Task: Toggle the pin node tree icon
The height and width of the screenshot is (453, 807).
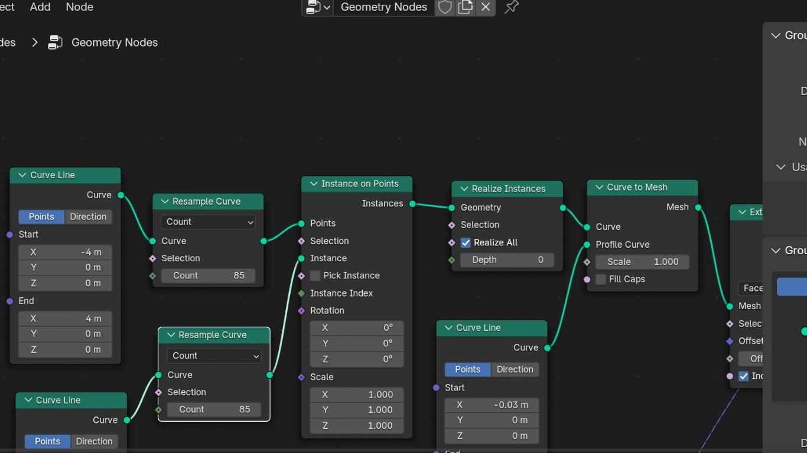Action: [x=512, y=7]
